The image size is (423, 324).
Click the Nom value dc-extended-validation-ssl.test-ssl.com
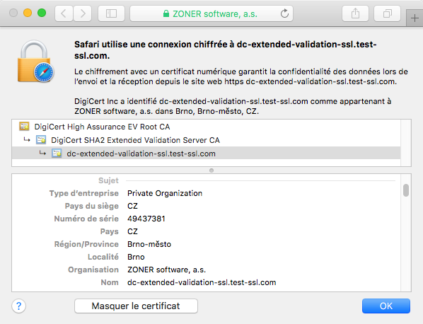202,282
